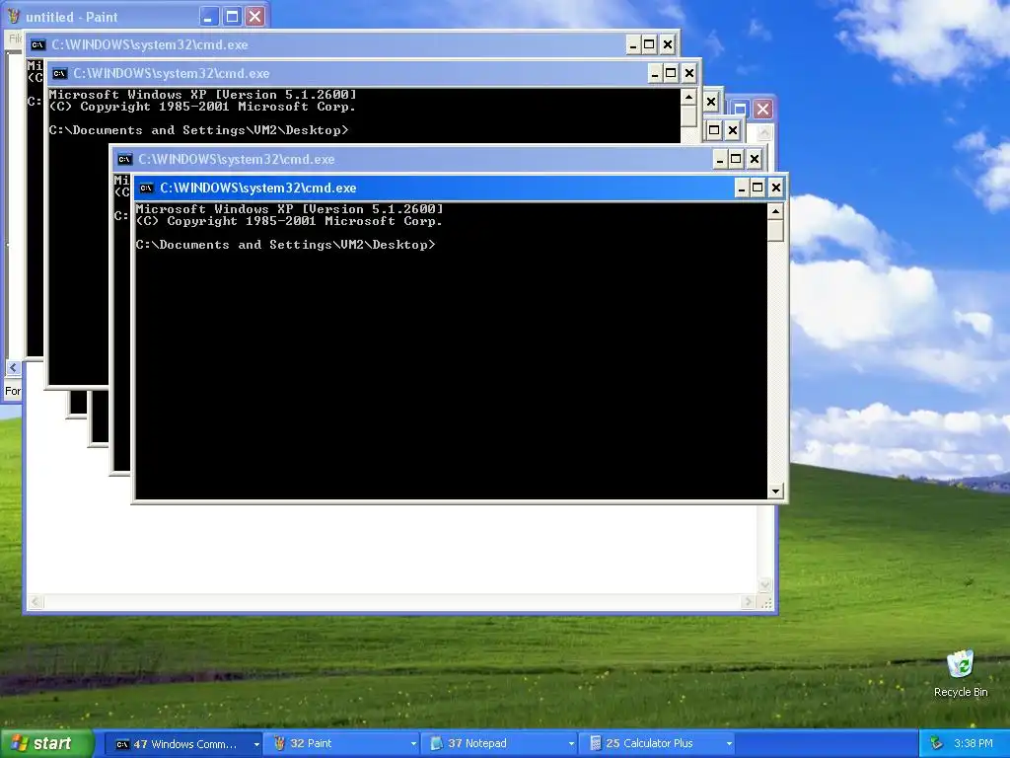Click the vertical scroll-down arrow of the large white window
Viewport: 1010px width, 758px height.
[x=764, y=585]
